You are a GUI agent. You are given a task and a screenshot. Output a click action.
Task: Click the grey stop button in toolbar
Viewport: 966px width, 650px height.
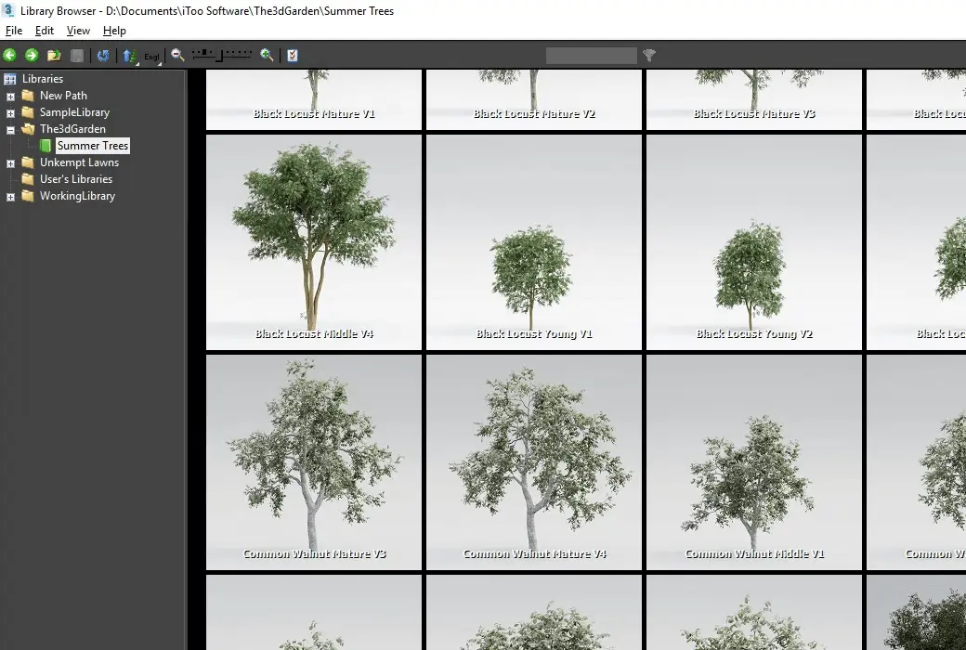[x=77, y=56]
